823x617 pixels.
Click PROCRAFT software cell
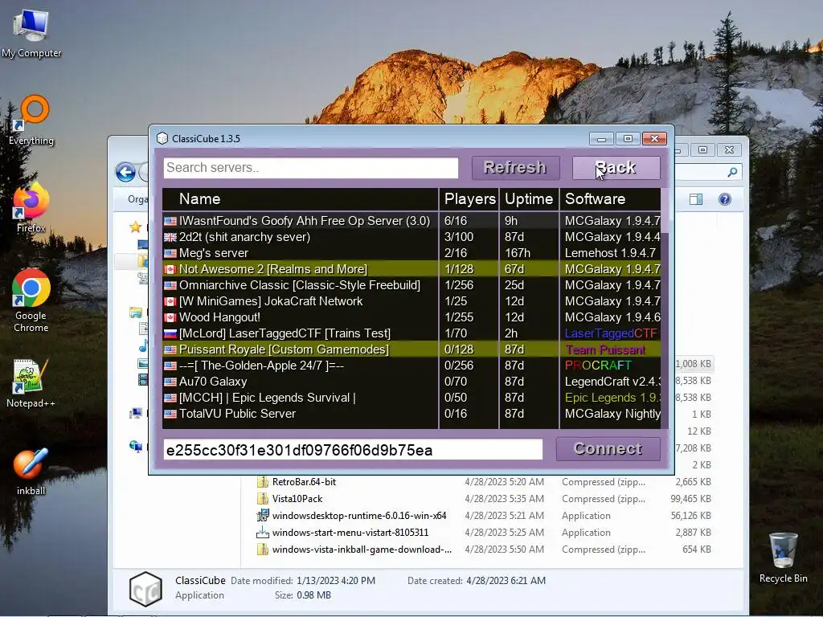coord(598,366)
